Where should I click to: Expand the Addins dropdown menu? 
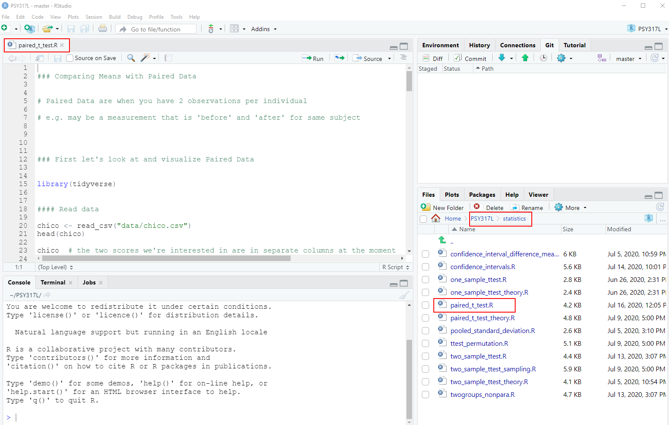point(264,29)
